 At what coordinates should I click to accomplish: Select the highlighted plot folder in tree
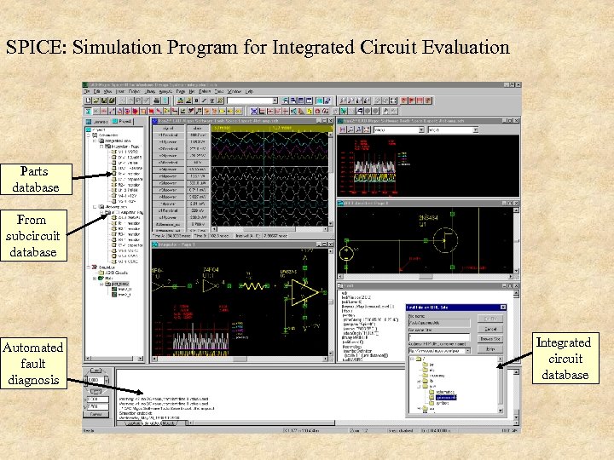118,284
